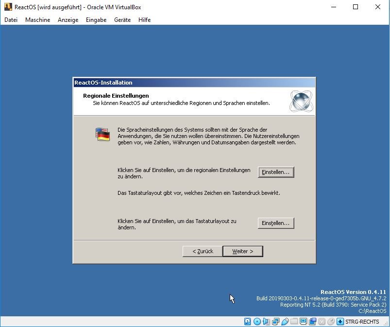Click the STRG-RECHTS host key label
This screenshot has width=390, height=327.
coord(362,322)
